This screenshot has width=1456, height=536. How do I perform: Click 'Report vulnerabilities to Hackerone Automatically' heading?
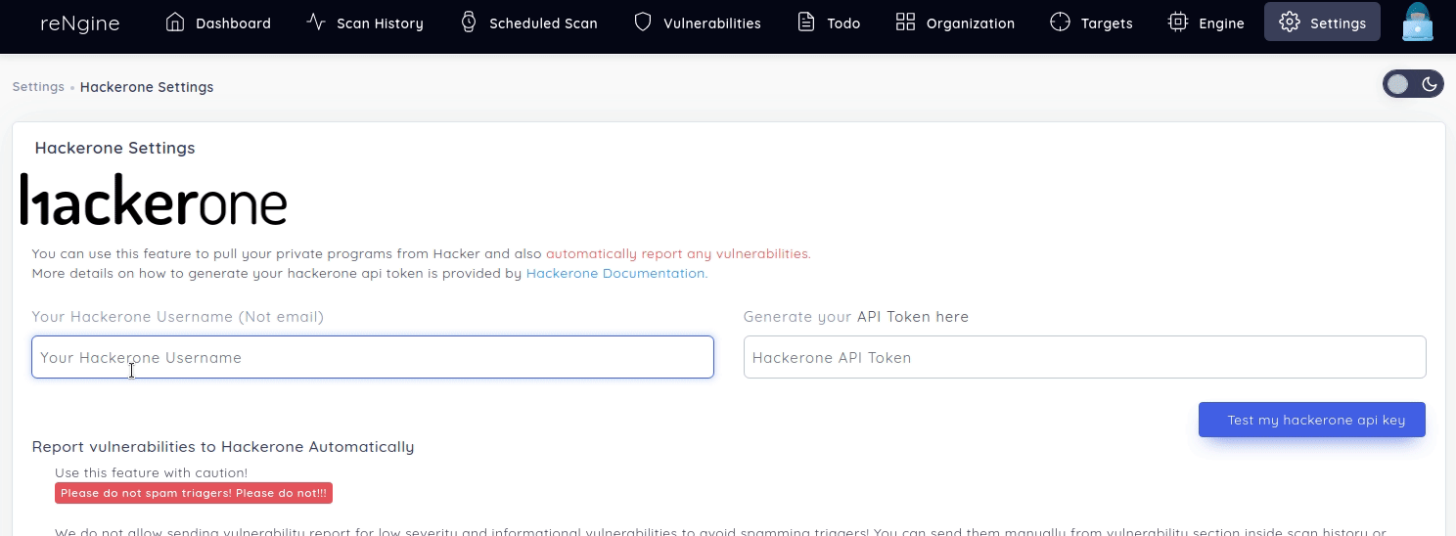[x=223, y=447]
